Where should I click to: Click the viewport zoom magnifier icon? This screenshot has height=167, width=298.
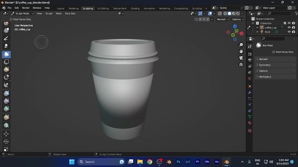(x=241, y=45)
